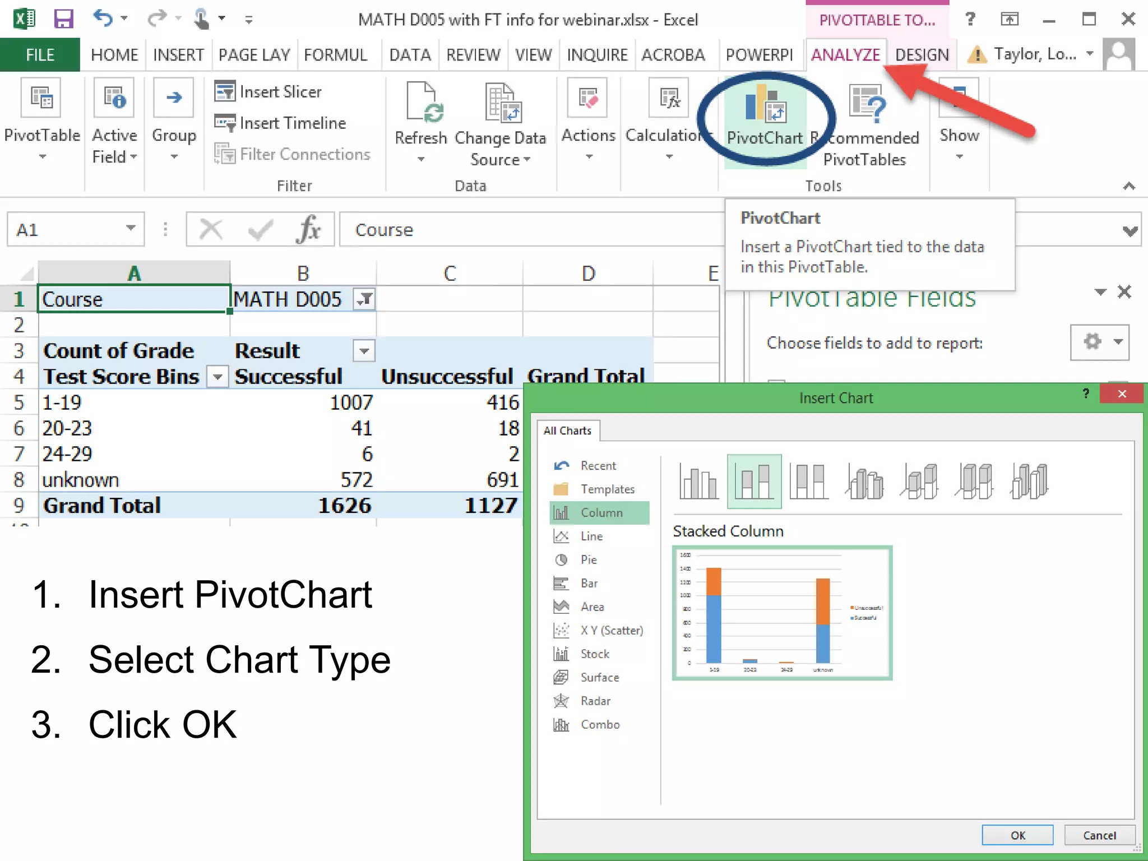Screen dimensions: 1148x861
Task: Choose X Y (Scatter) chart category
Action: click(x=600, y=631)
